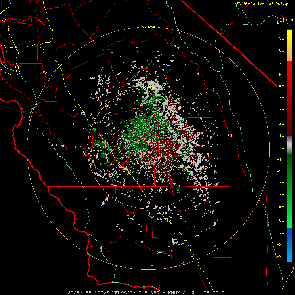Click the 24 JUN 25 date in the caption
This screenshot has width=295, height=295.
(x=196, y=293)
